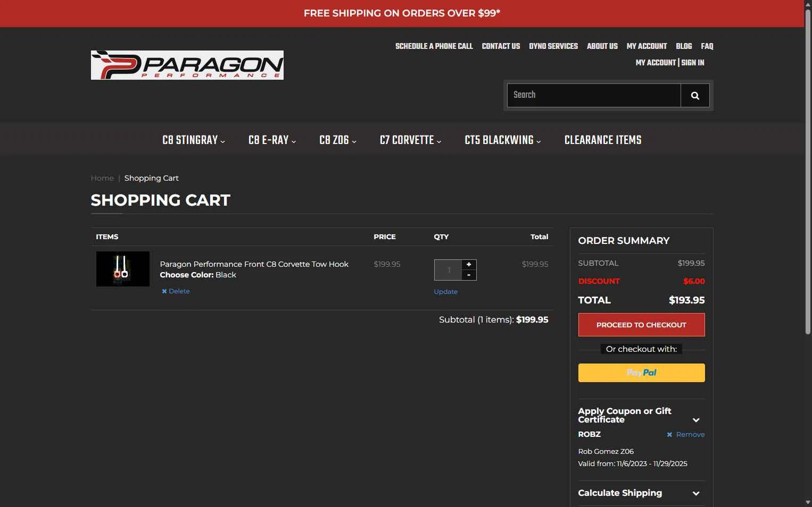The height and width of the screenshot is (507, 812).
Task: Decrease quantity with the minus button
Action: (x=469, y=275)
